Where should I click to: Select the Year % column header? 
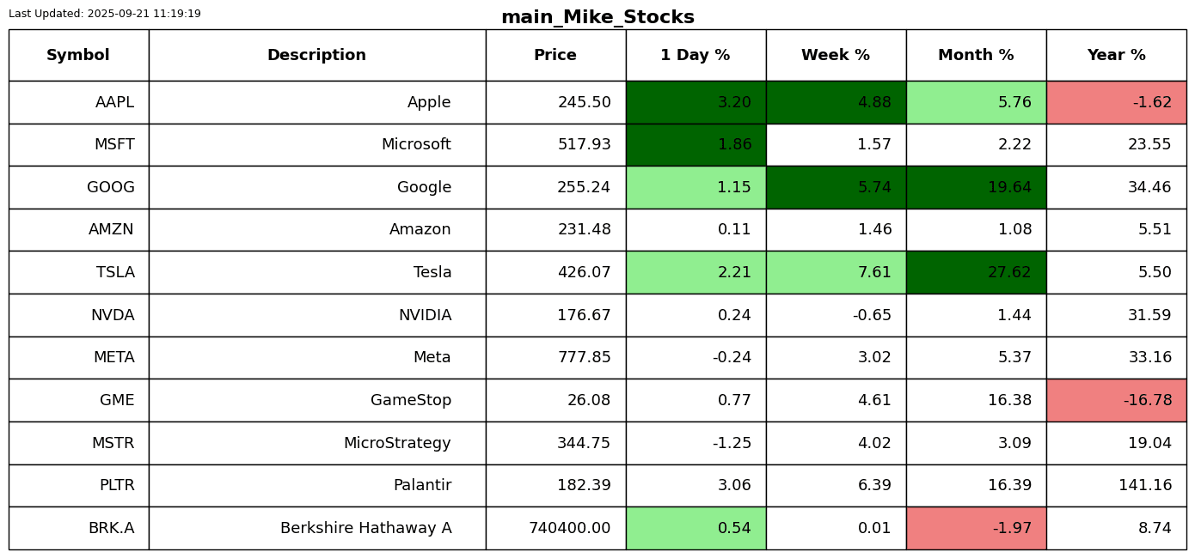[x=1116, y=56]
